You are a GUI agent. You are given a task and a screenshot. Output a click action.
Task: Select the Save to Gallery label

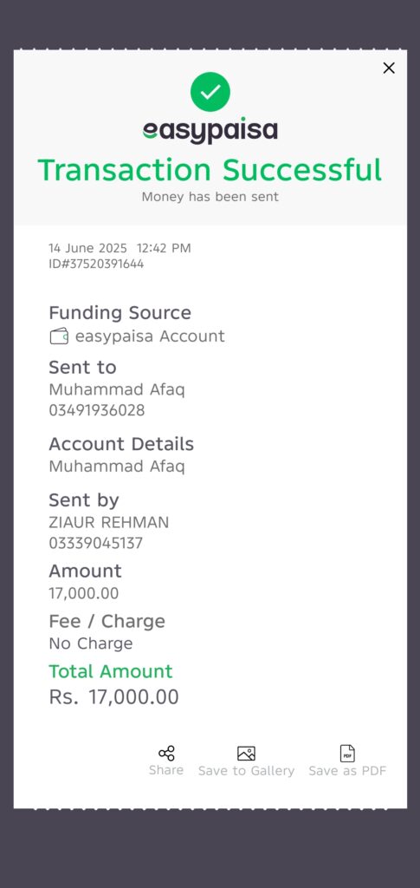tap(246, 771)
